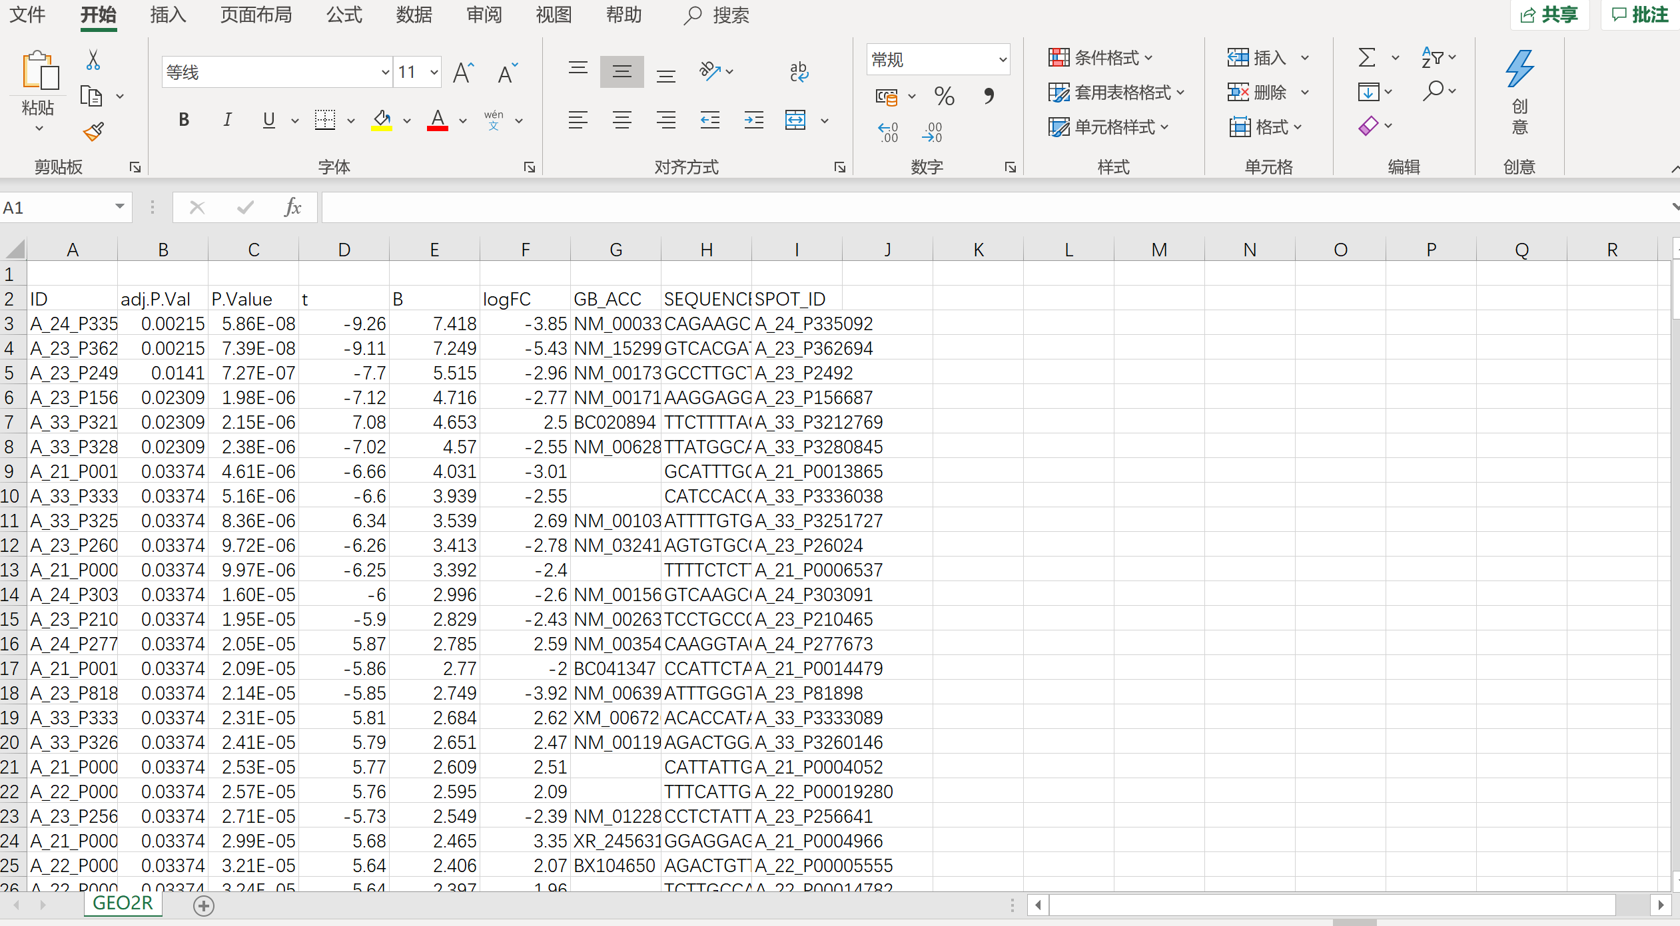1680x926 pixels.
Task: Toggle Bold formatting
Action: coord(184,120)
